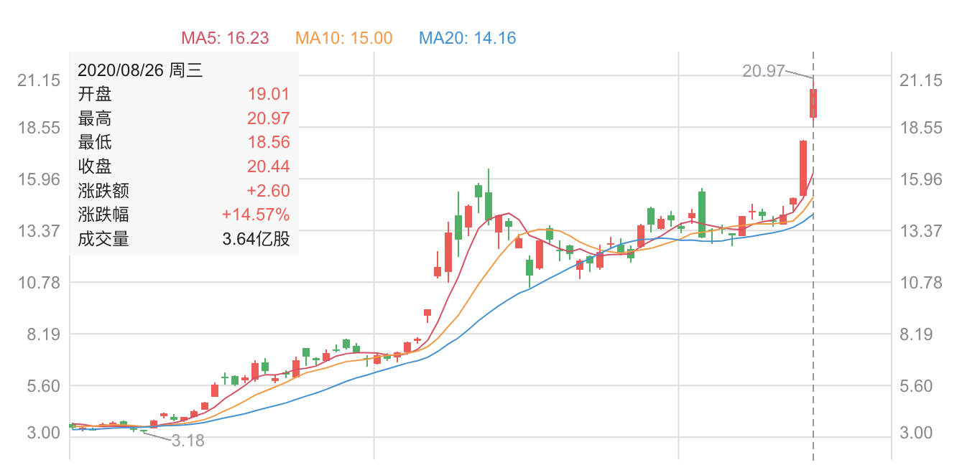This screenshot has height=465, width=957.
Task: Click the 最高 value 20.97 in tooltip
Action: click(x=268, y=118)
